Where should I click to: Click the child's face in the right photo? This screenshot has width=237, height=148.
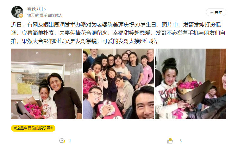[213, 91]
